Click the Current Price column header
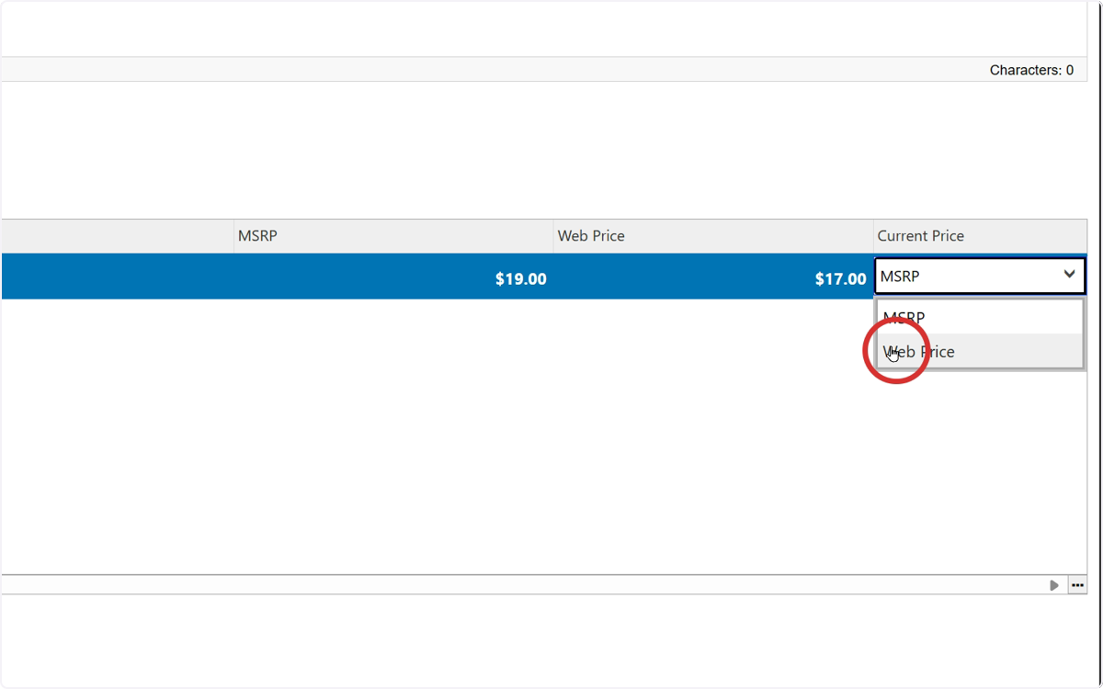This screenshot has width=1103, height=689. tap(980, 236)
